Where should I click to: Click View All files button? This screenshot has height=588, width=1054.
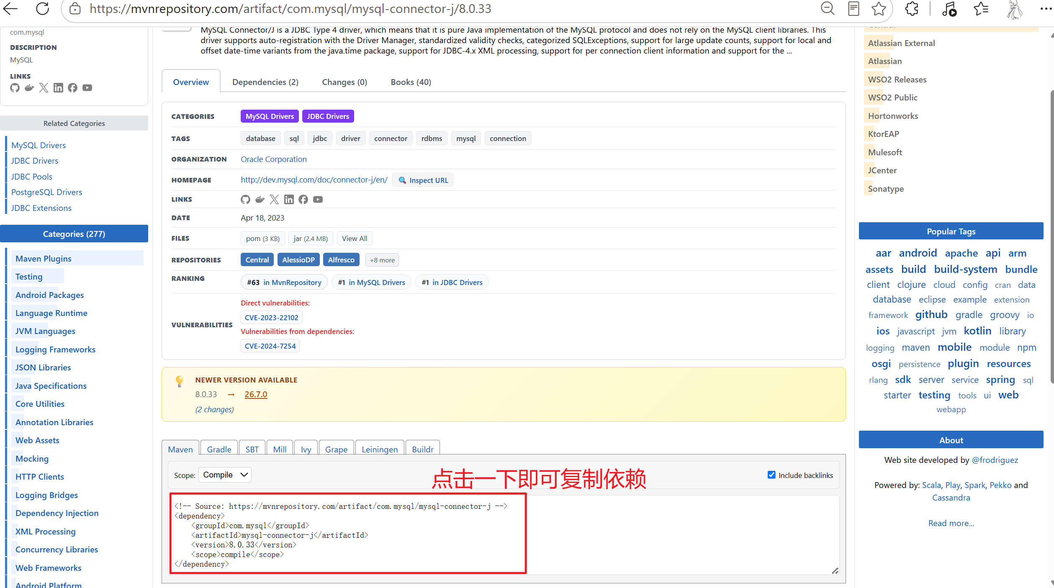[x=354, y=238]
